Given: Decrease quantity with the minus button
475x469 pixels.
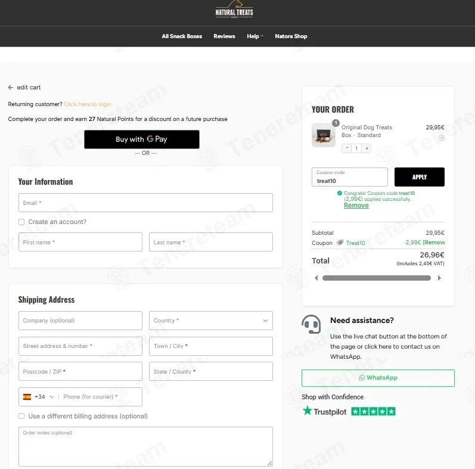Looking at the screenshot, I should click(347, 148).
